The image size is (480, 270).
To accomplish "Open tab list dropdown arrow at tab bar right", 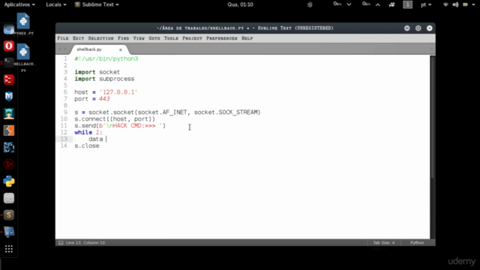I will point(431,49).
